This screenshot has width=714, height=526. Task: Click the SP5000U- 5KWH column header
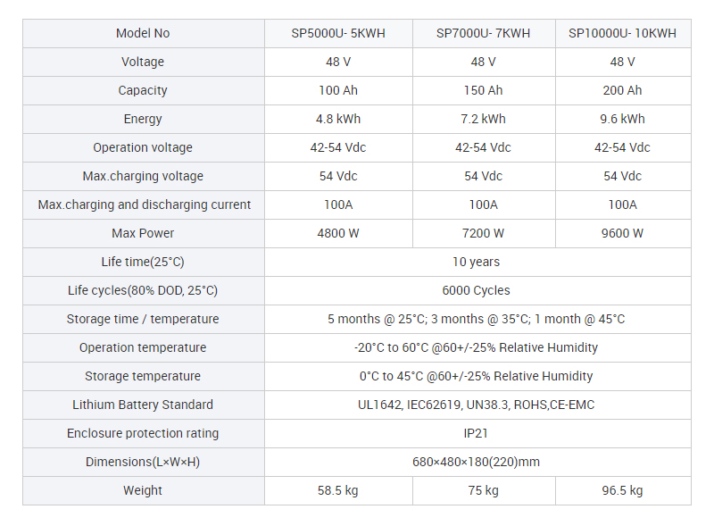tap(338, 33)
